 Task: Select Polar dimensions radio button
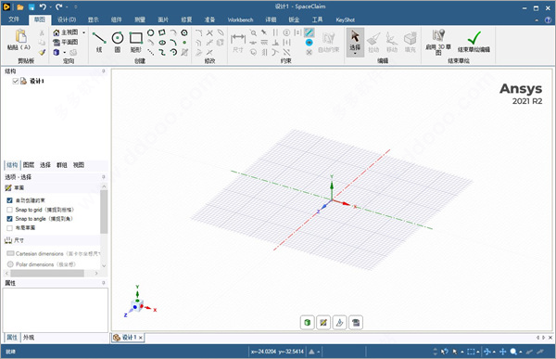[x=10, y=264]
